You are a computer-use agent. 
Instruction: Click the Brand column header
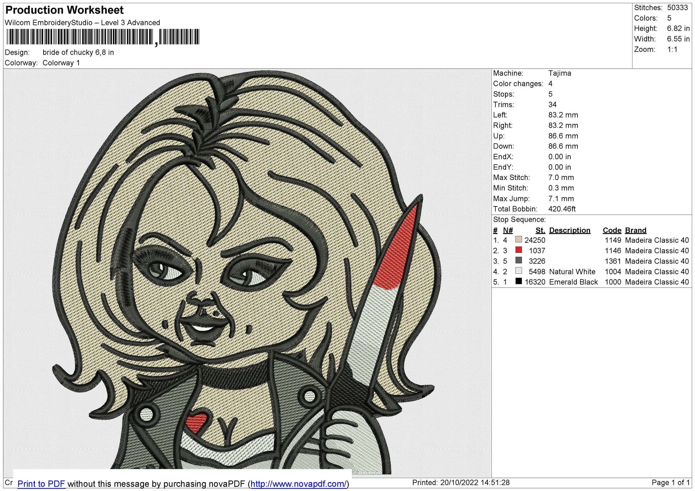(x=636, y=230)
